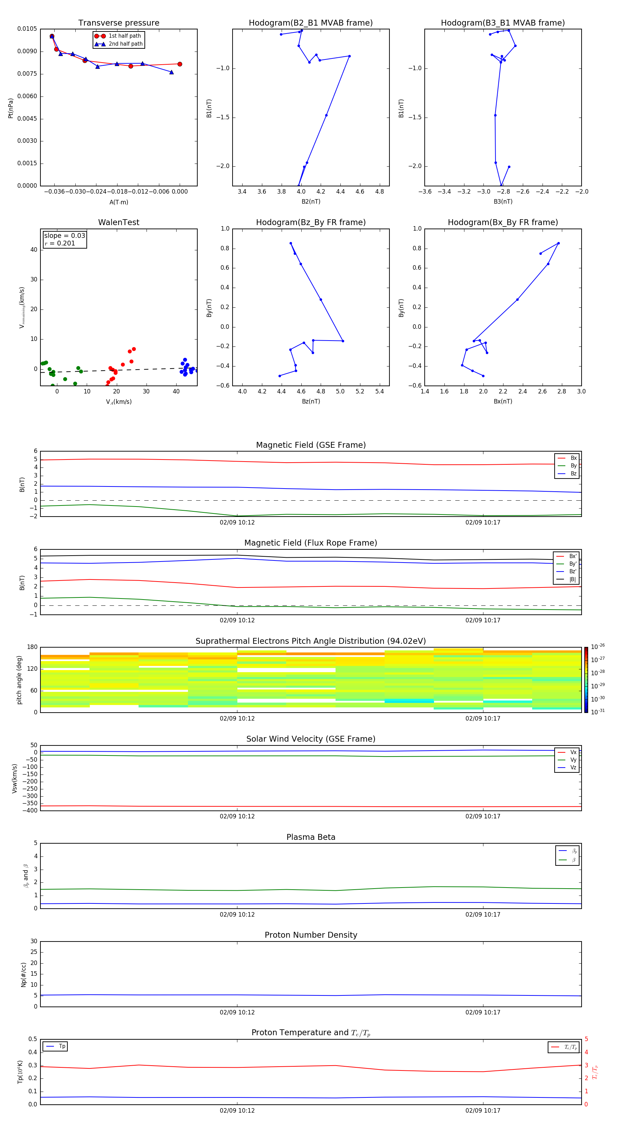This screenshot has height=1141, width=622.
Task: Click the "r = 0.201" annotation
Action: (60, 244)
